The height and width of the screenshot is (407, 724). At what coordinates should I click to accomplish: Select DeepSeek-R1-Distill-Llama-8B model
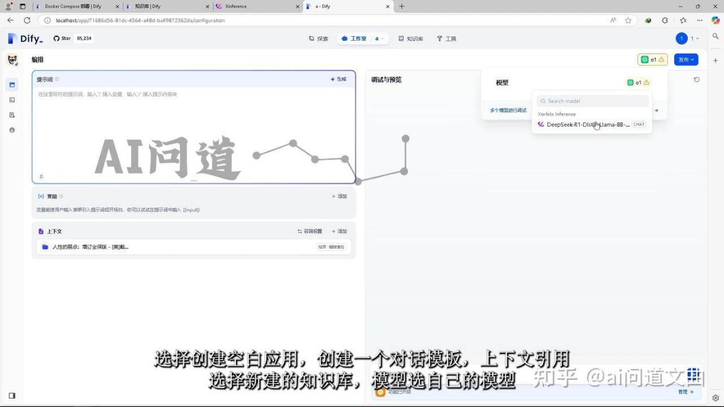[592, 124]
